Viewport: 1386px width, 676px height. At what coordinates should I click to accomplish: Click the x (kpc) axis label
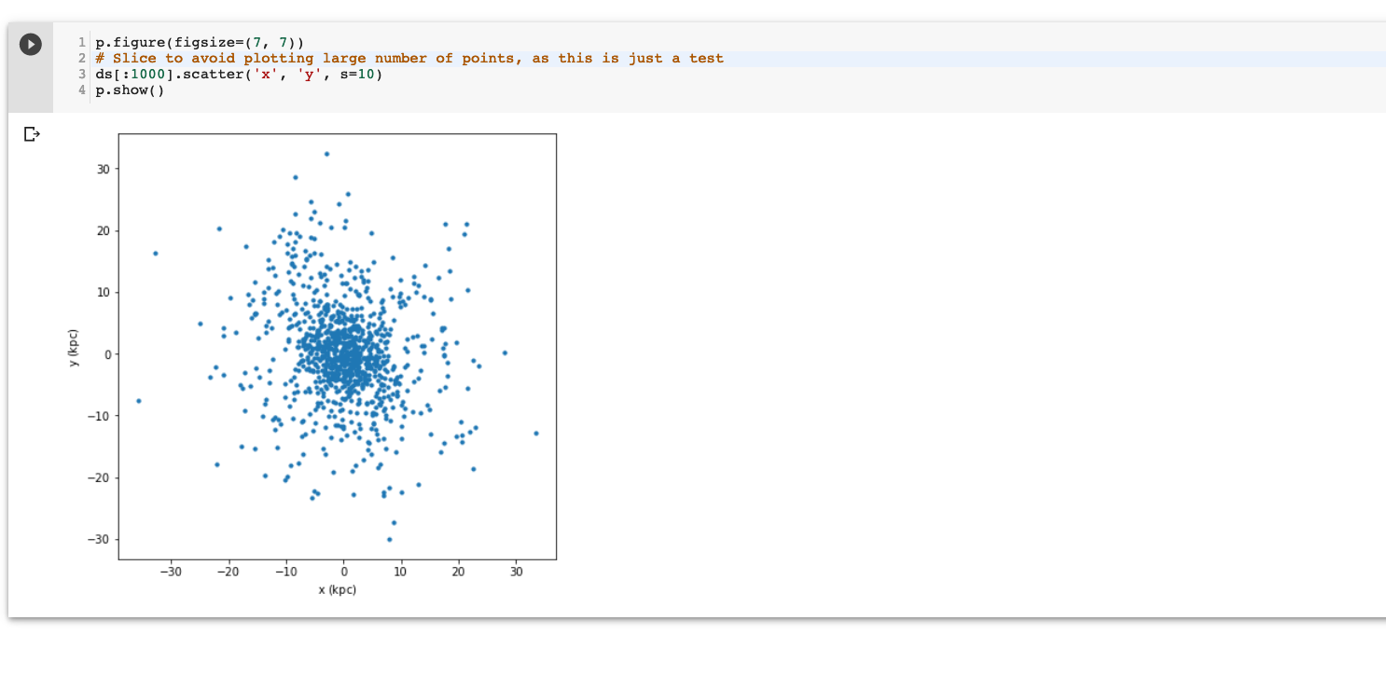[x=337, y=589]
